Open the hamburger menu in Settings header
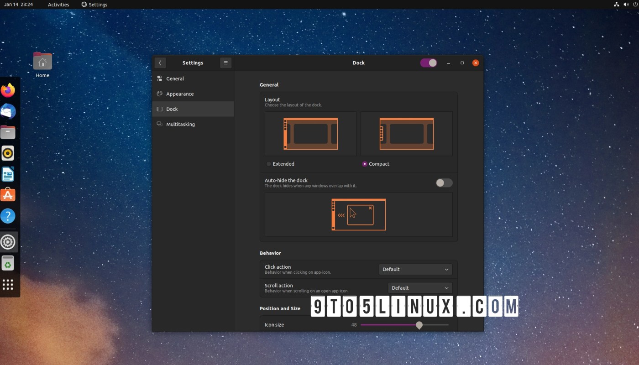Image resolution: width=639 pixels, height=365 pixels. (x=225, y=63)
